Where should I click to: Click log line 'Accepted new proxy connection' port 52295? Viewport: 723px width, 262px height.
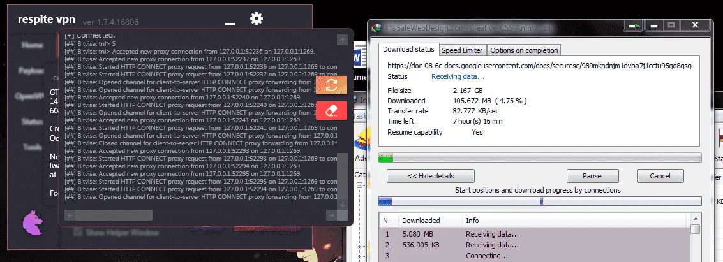pos(183,173)
